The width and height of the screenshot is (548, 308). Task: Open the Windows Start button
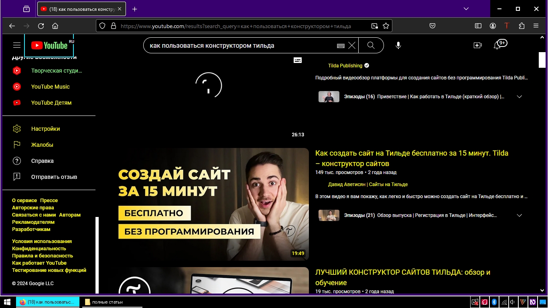(7, 302)
